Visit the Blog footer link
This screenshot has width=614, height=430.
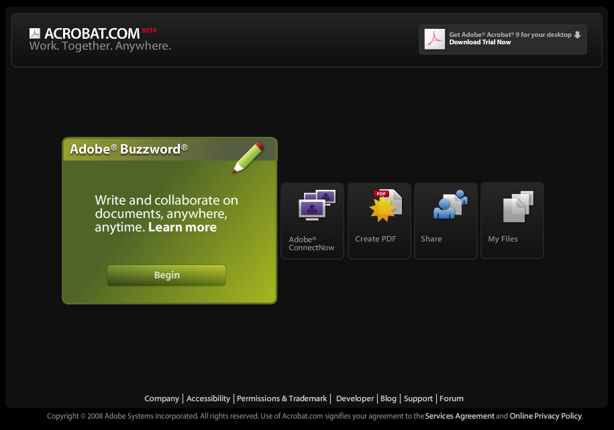click(389, 398)
